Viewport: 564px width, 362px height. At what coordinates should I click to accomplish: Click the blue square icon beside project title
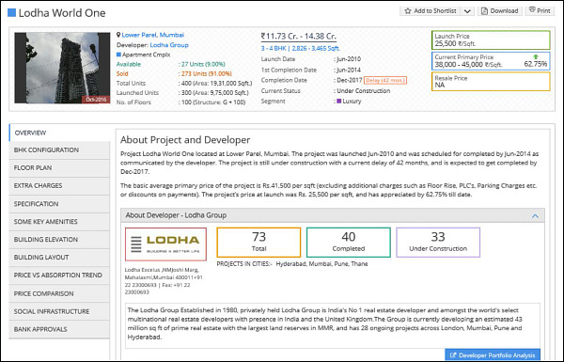(x=12, y=13)
